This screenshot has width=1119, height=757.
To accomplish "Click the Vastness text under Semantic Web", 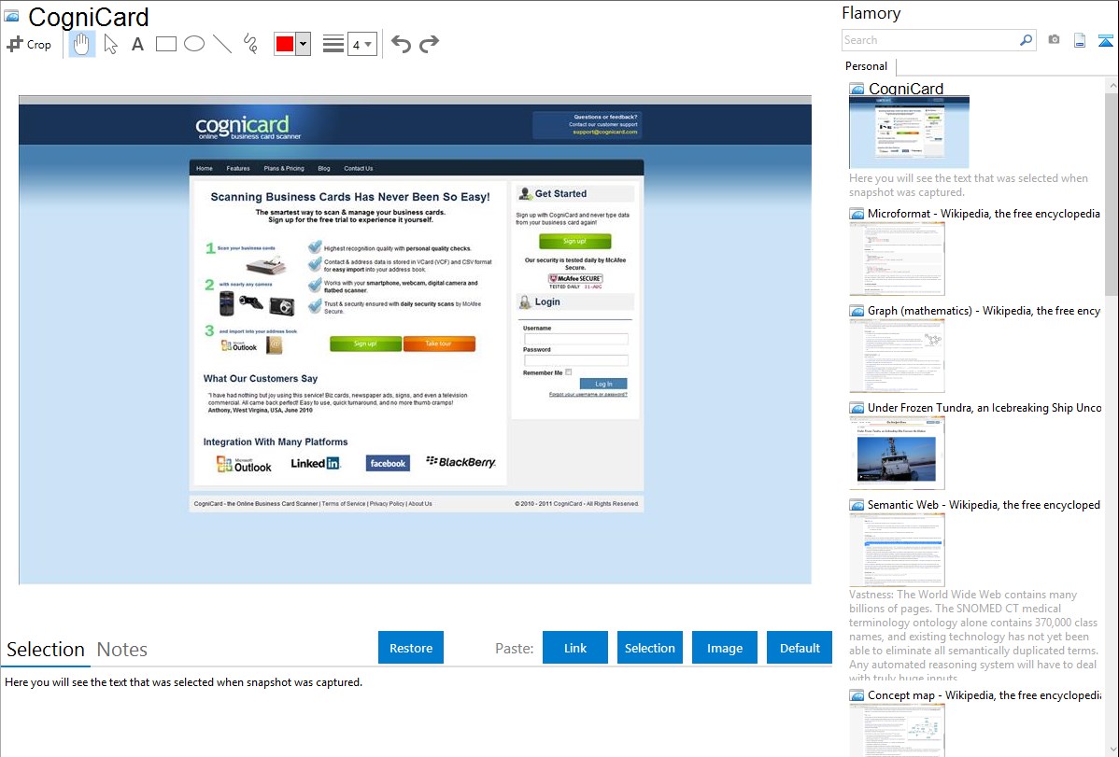I will [x=973, y=635].
